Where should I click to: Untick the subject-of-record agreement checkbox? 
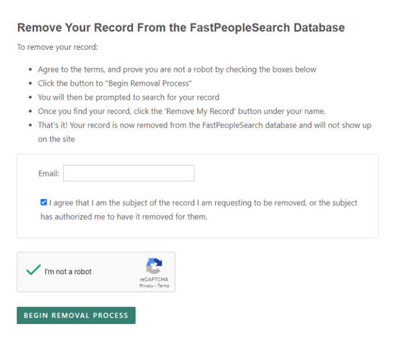(44, 202)
